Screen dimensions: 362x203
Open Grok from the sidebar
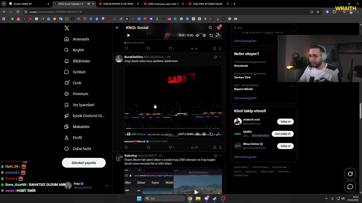[x=73, y=83]
